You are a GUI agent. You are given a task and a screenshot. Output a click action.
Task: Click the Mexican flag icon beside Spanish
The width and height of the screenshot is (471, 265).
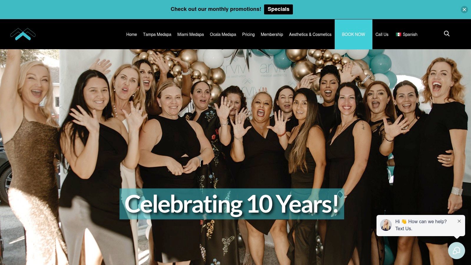pos(398,34)
